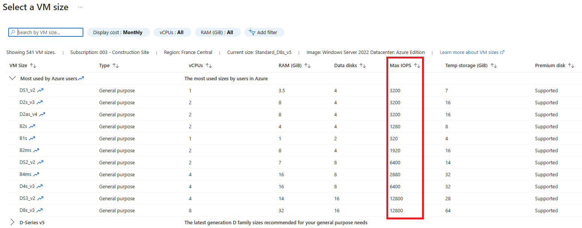The image size is (582, 228).
Task: Click the trending icon next to DS2_v2
Action: click(41, 162)
